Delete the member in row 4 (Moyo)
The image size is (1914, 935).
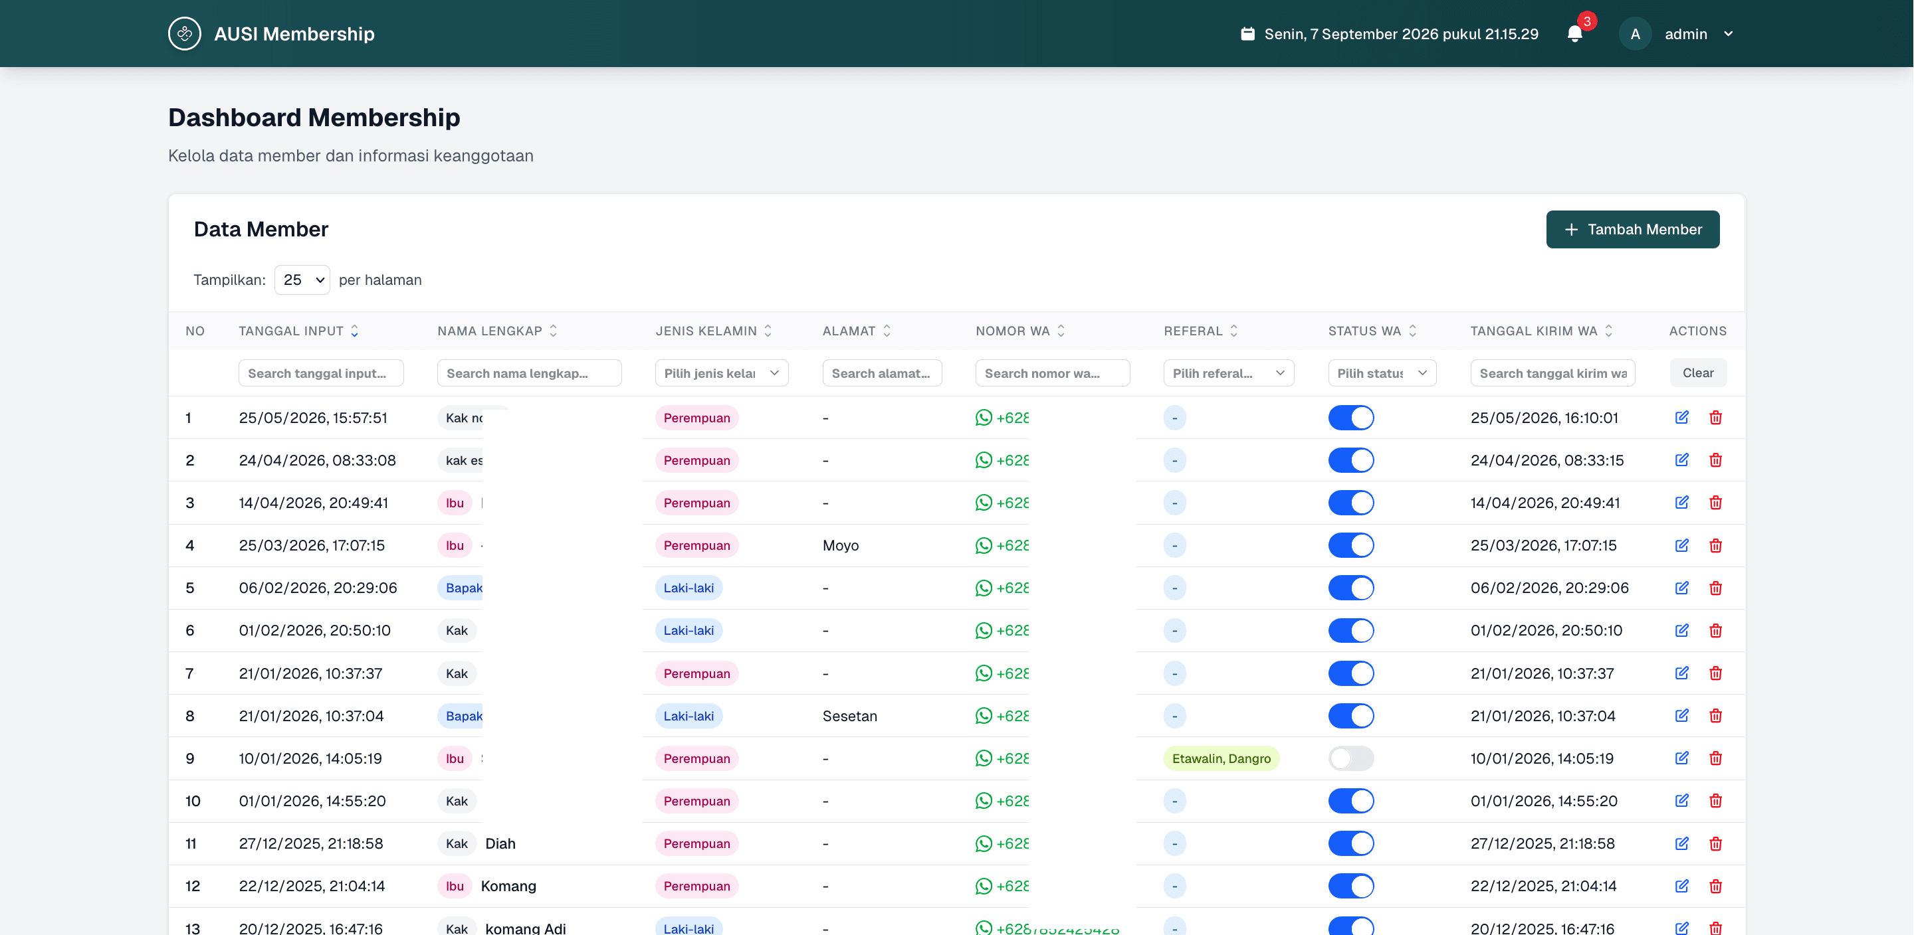pos(1715,545)
